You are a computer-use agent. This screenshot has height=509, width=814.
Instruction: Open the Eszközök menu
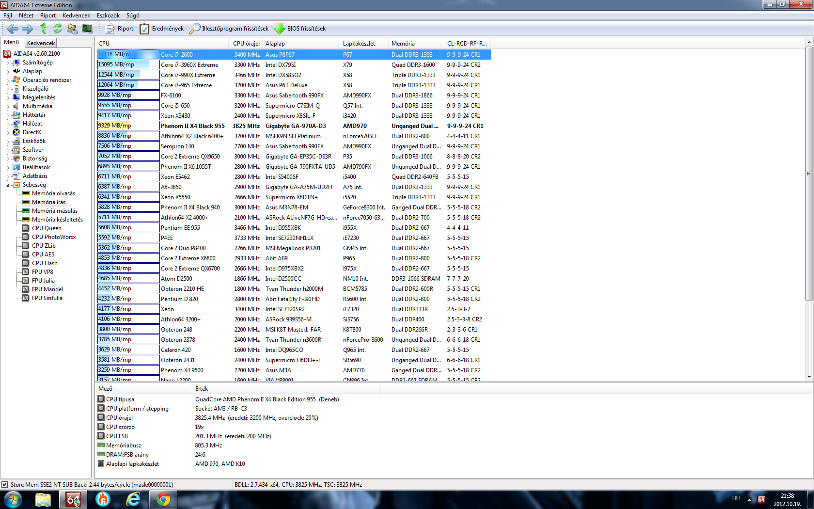pyautogui.click(x=108, y=16)
